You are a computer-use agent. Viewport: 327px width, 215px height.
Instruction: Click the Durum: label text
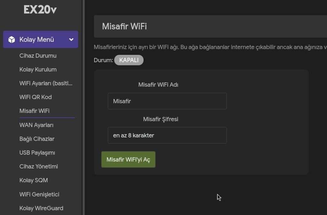(103, 60)
